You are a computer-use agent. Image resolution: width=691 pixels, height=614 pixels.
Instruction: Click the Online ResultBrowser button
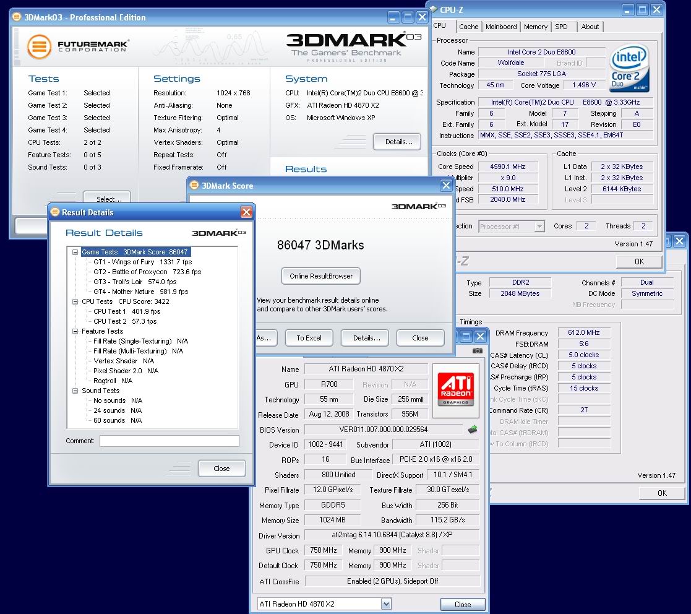321,276
